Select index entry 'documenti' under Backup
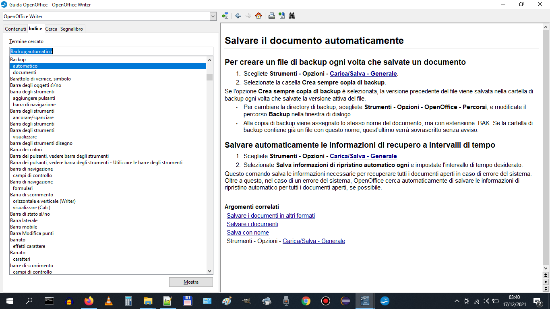 pos(108,72)
